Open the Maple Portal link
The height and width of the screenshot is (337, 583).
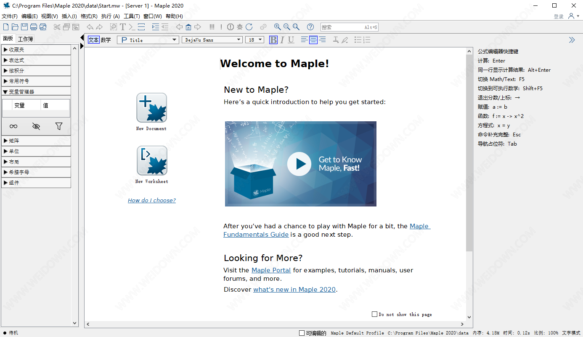[x=271, y=270]
